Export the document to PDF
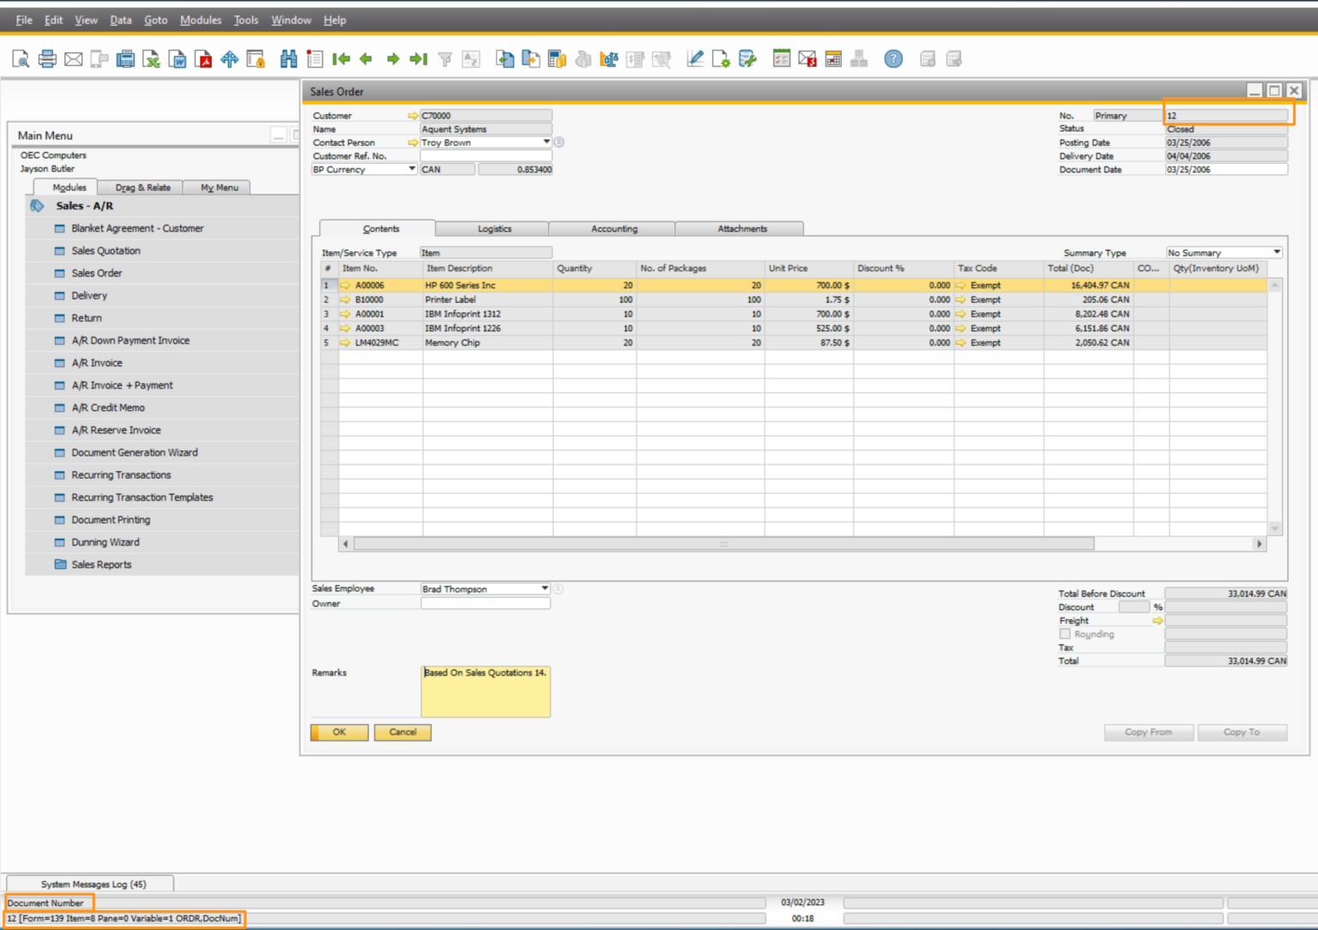1318x930 pixels. [x=204, y=58]
